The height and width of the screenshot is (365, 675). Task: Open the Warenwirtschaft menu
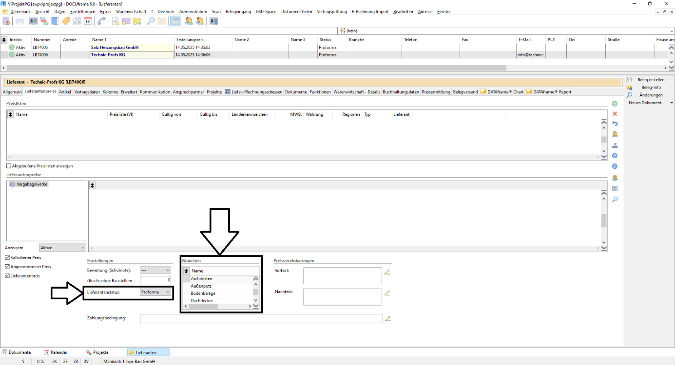pos(131,11)
